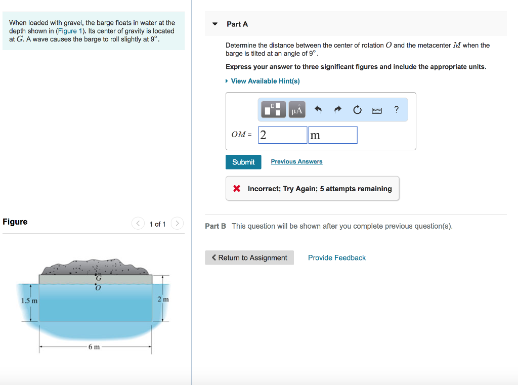Return to Assignment

pyautogui.click(x=249, y=258)
